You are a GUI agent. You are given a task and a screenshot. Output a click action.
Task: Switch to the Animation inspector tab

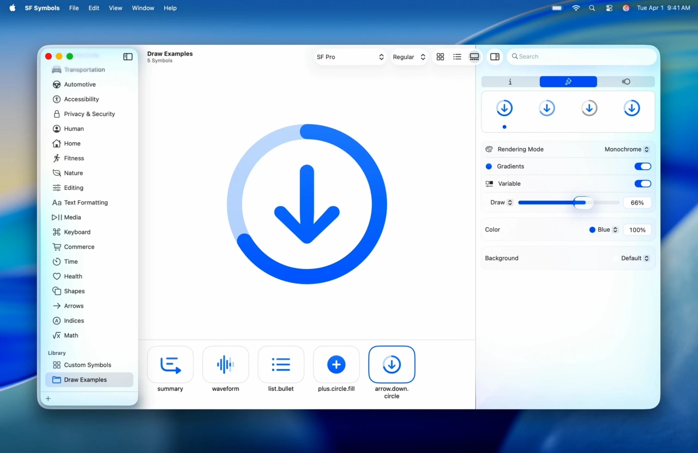tap(625, 82)
